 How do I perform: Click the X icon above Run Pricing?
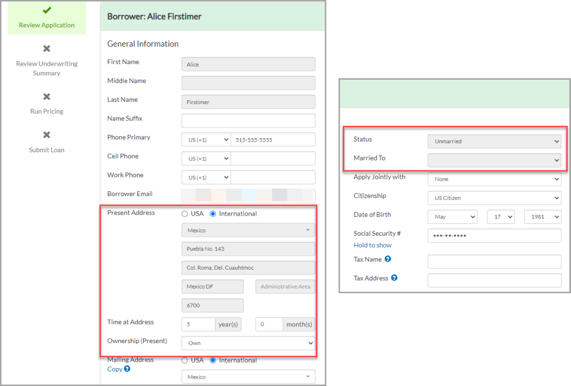[47, 96]
